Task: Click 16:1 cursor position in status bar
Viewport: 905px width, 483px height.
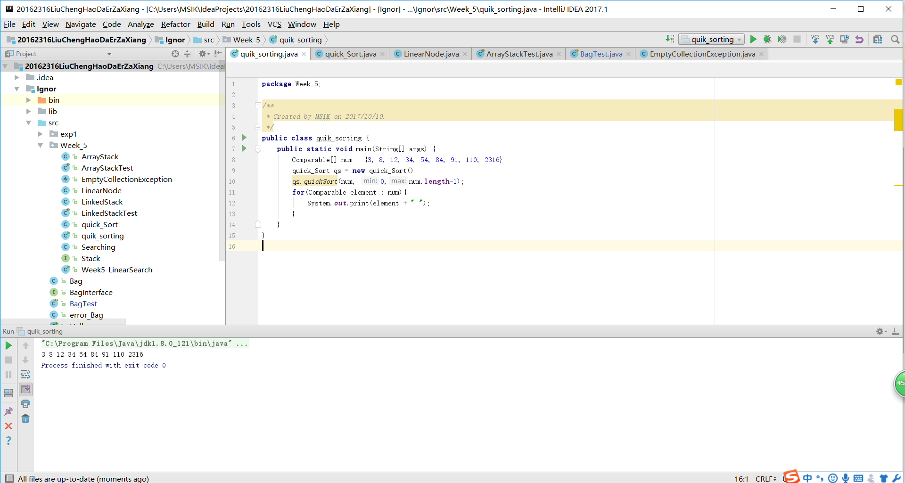Action: tap(741, 478)
